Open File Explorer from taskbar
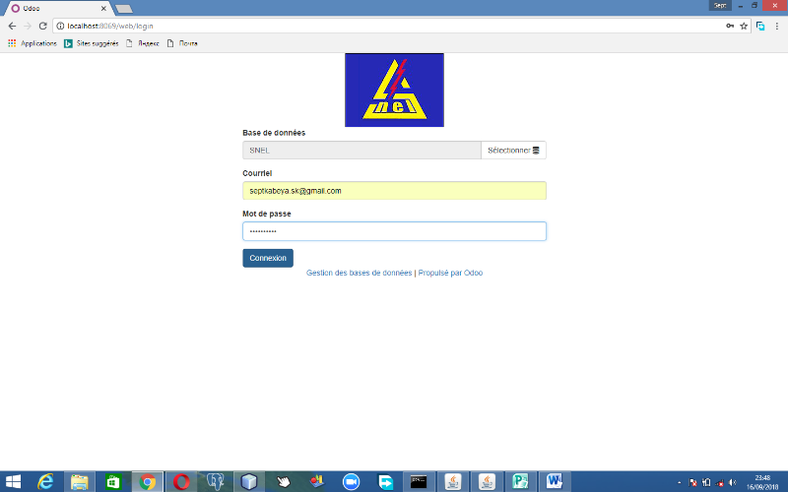The height and width of the screenshot is (492, 788). point(80,482)
